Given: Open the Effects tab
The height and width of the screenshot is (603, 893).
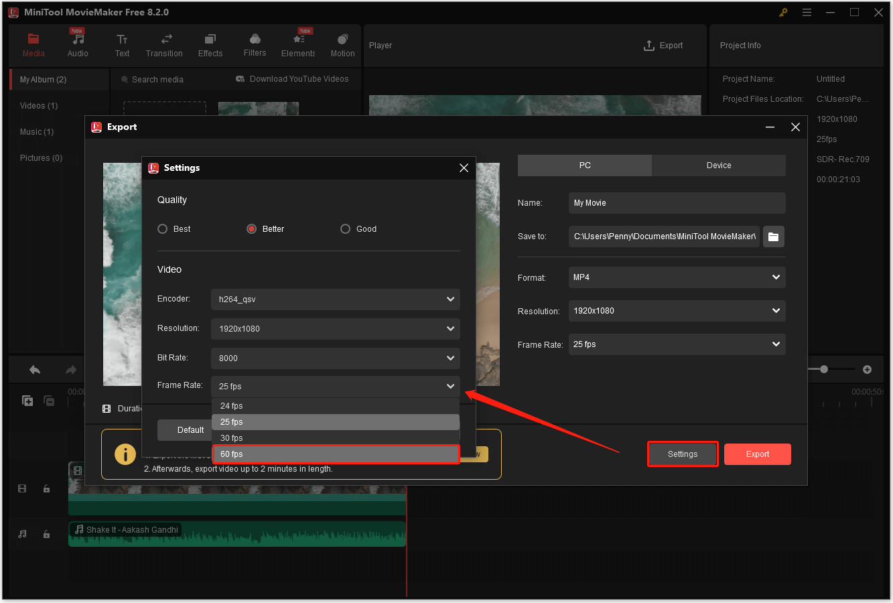Looking at the screenshot, I should click(x=210, y=45).
